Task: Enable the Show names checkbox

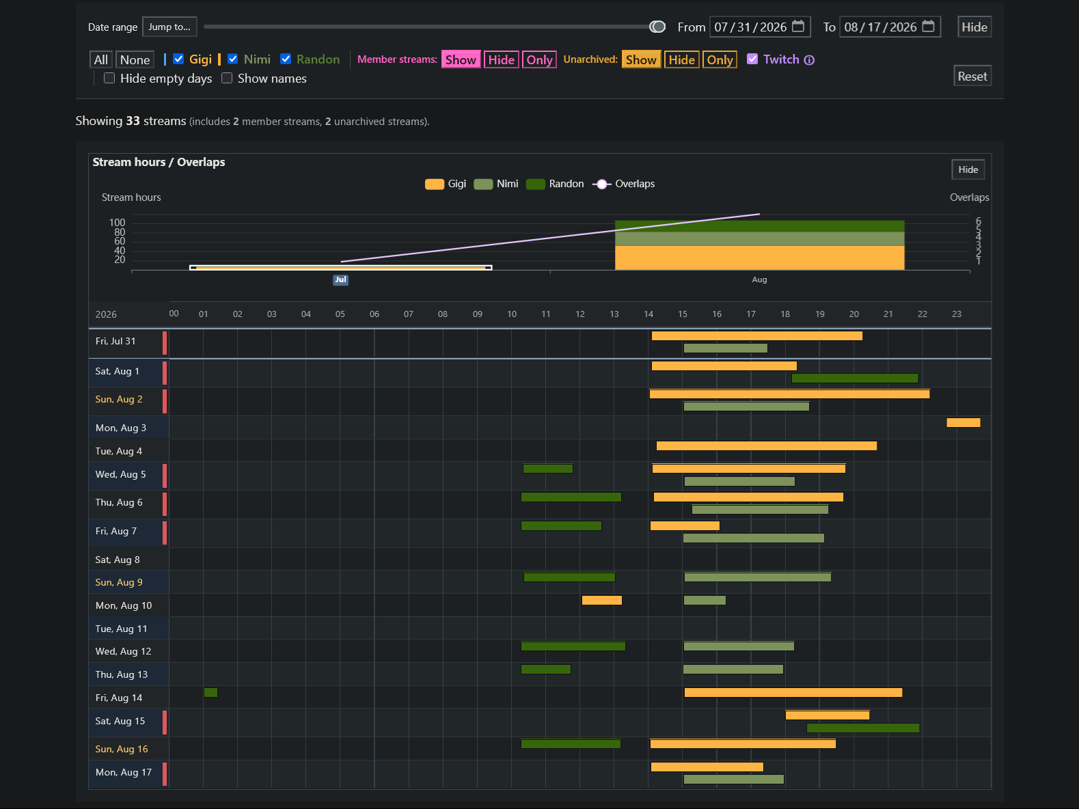Action: pyautogui.click(x=227, y=78)
